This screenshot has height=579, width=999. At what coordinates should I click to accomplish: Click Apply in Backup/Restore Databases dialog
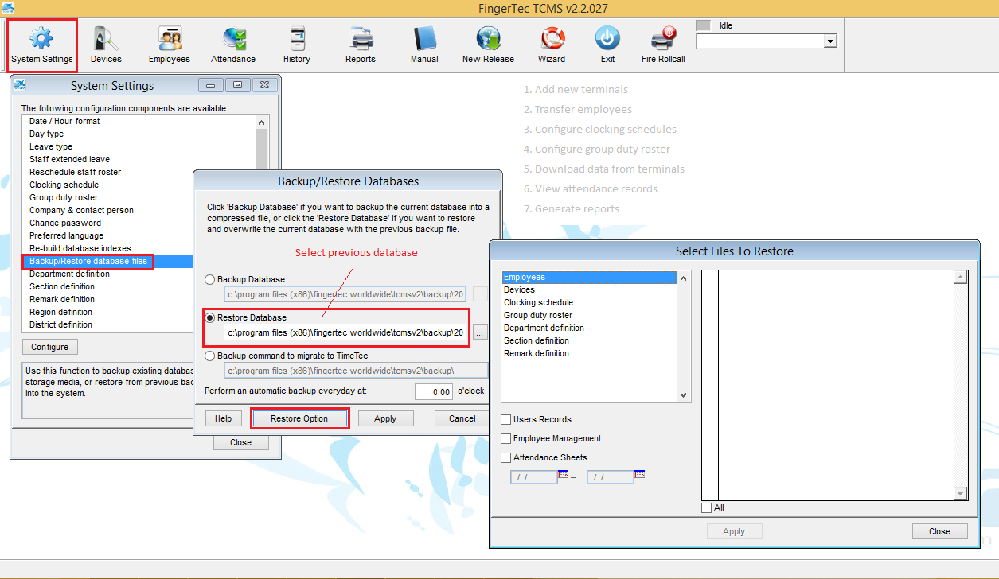coord(385,418)
